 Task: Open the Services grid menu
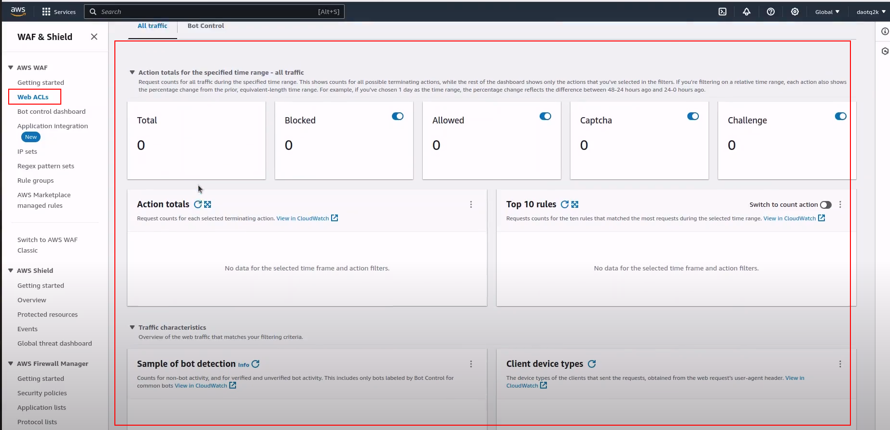(59, 12)
